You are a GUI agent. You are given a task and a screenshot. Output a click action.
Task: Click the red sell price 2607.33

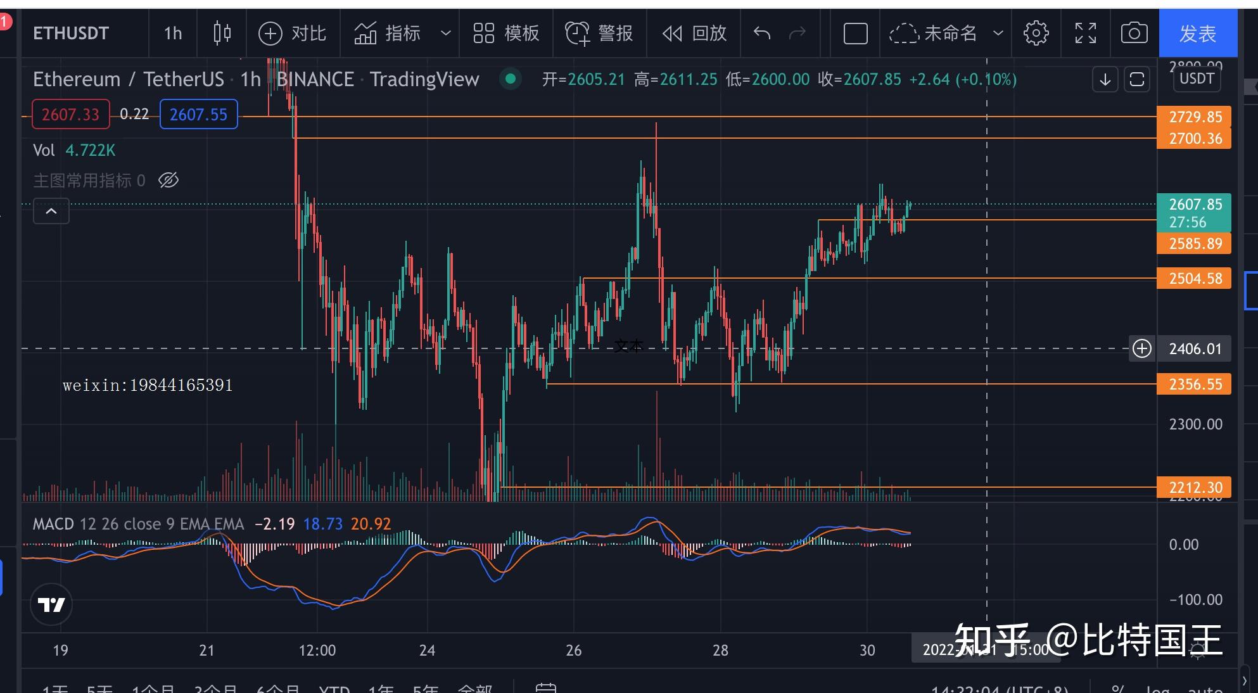(x=70, y=115)
